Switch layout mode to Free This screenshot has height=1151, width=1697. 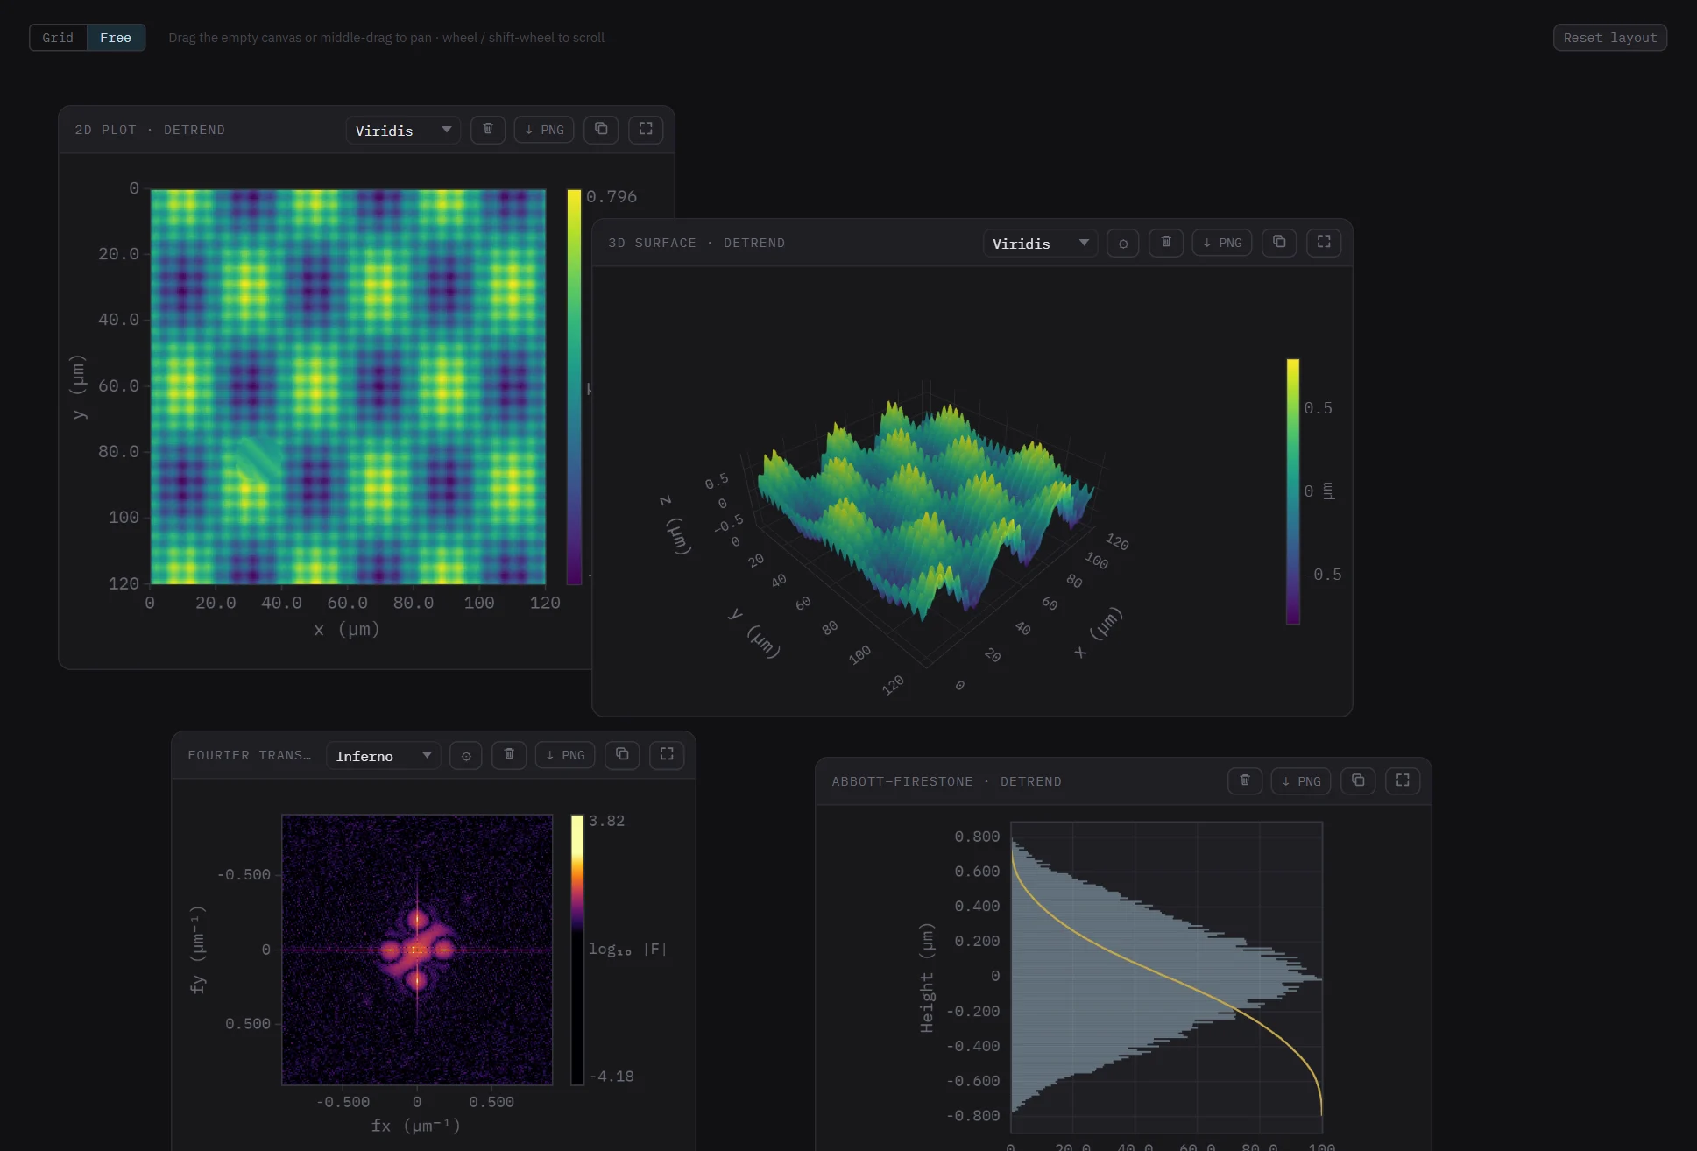[116, 38]
